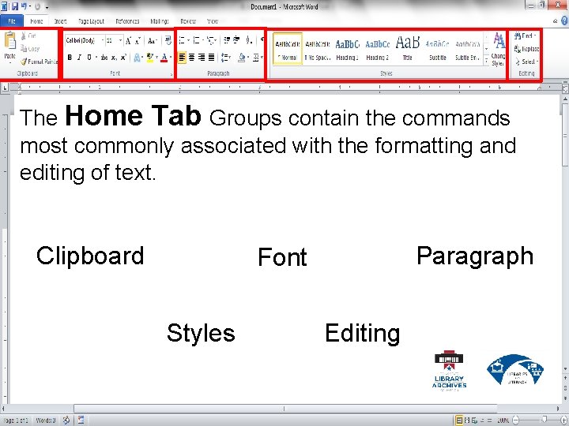569x426 pixels.
Task: Toggle Underline formatting
Action: (x=89, y=58)
